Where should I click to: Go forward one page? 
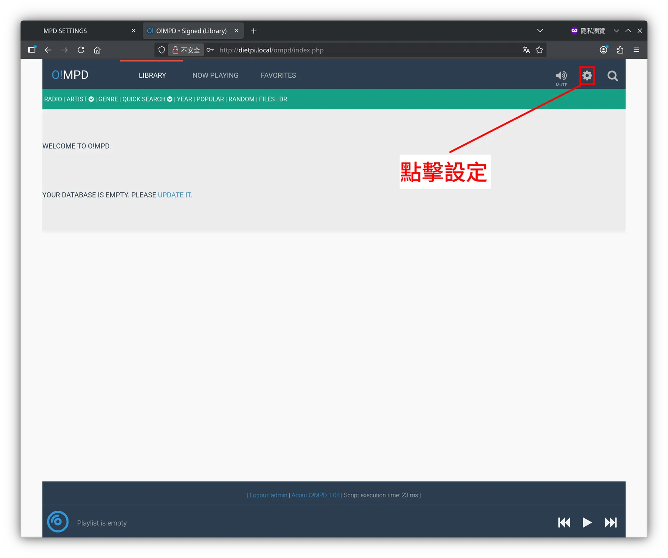(64, 50)
